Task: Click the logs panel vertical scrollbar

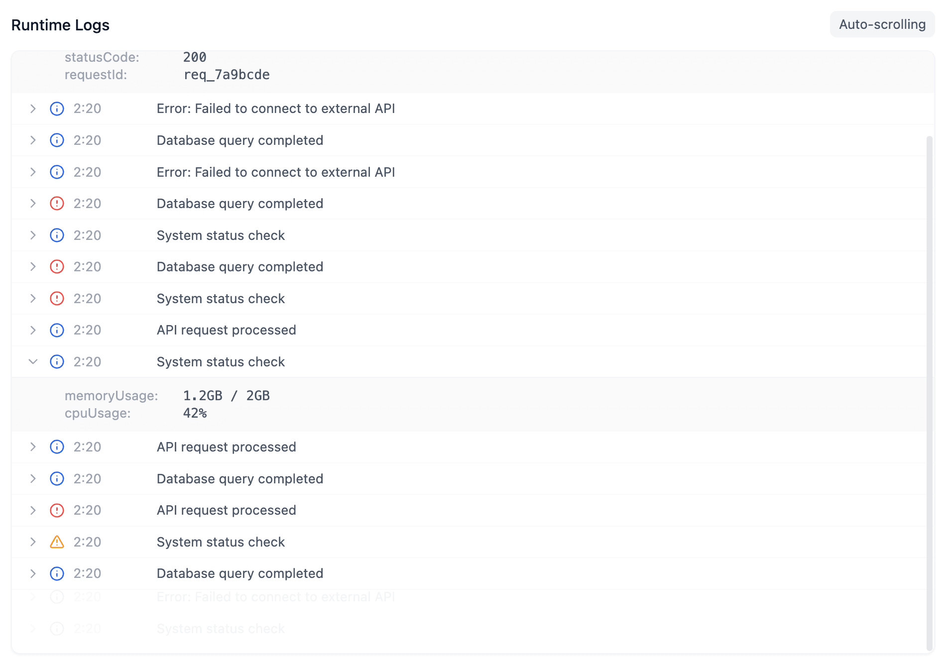Action: tap(929, 393)
